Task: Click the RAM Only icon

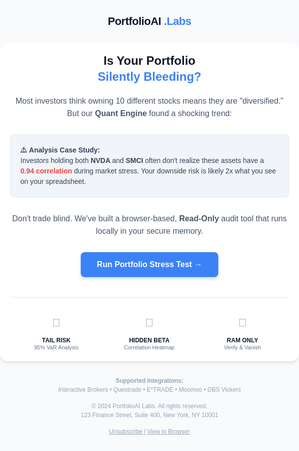Action: [242, 322]
